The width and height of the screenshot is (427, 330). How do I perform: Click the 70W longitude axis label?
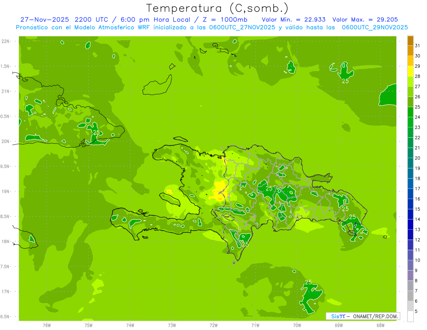pyautogui.click(x=297, y=325)
